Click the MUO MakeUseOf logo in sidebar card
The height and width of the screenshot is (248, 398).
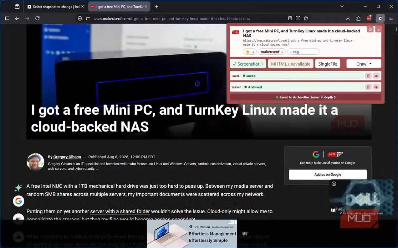[335, 154]
